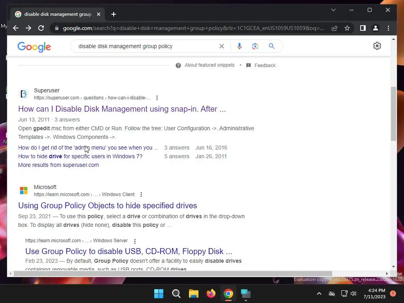This screenshot has height=303, width=404.
Task: Open How can I Disable Disk Management result
Action: (x=122, y=109)
